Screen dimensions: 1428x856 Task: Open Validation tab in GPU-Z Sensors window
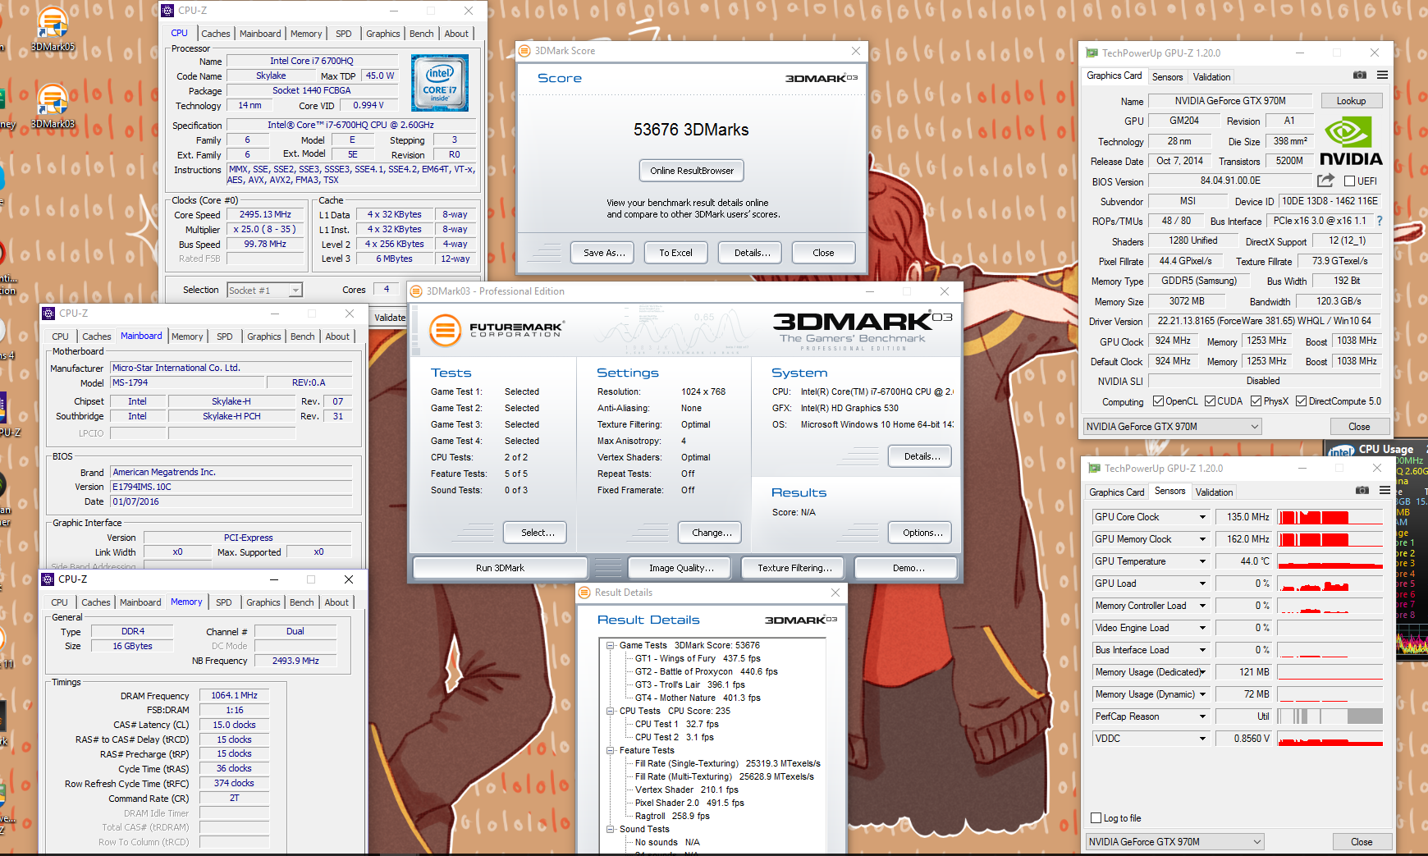pyautogui.click(x=1215, y=492)
